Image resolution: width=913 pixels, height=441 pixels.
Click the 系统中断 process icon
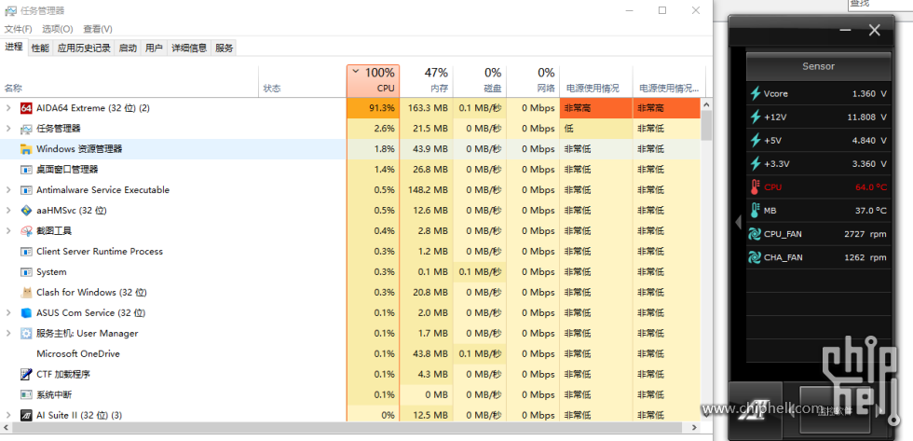(x=26, y=395)
